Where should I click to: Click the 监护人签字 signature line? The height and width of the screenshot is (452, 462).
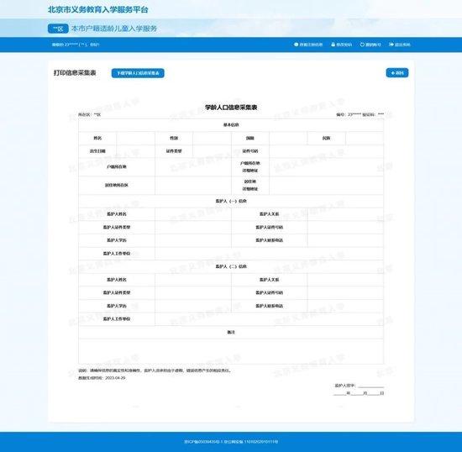371,386
